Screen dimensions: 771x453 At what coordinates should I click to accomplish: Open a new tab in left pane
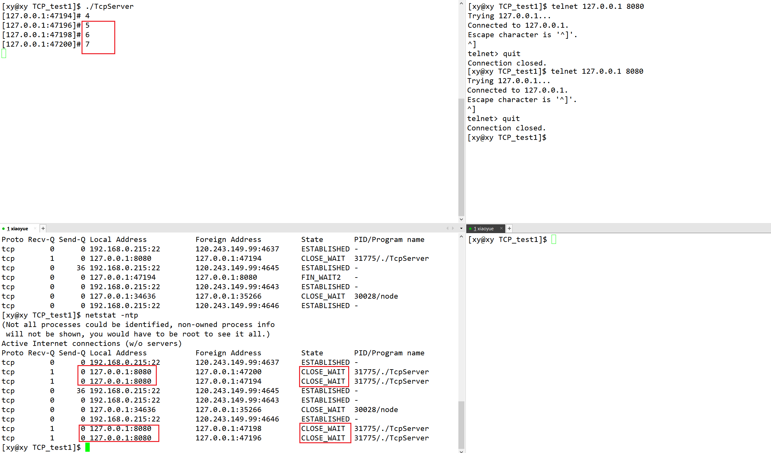tap(43, 228)
